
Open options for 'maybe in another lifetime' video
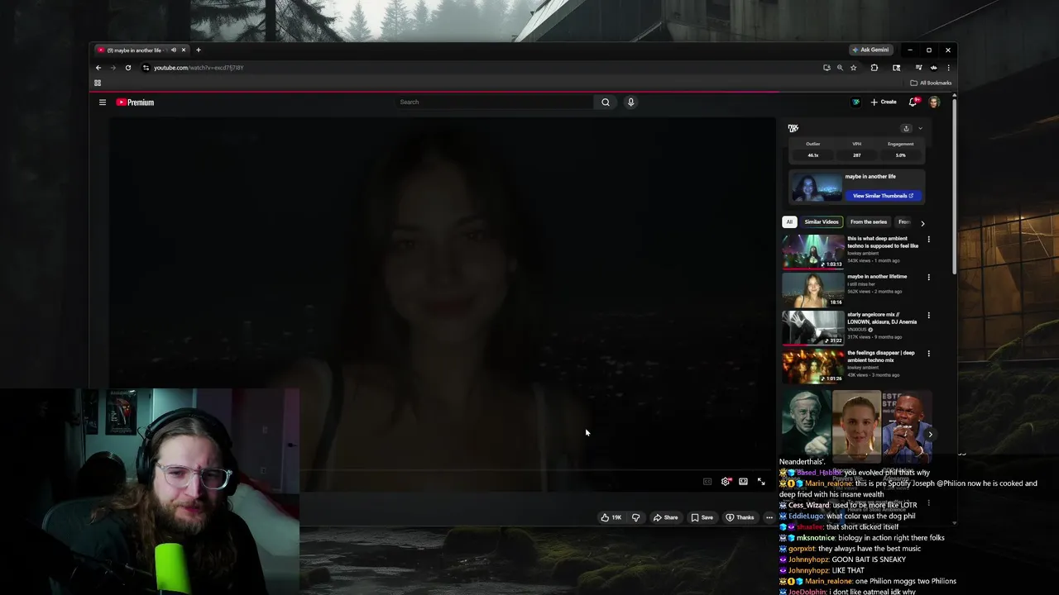click(x=928, y=278)
